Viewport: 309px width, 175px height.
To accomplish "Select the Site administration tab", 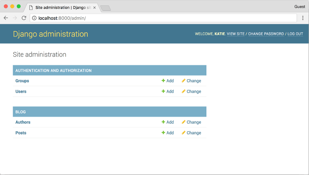I will pyautogui.click(x=62, y=7).
